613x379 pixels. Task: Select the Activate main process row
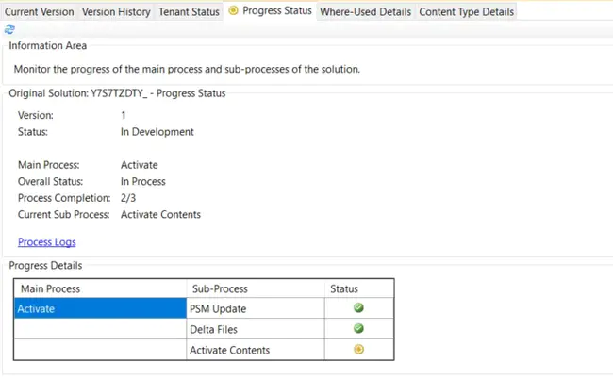(x=101, y=308)
